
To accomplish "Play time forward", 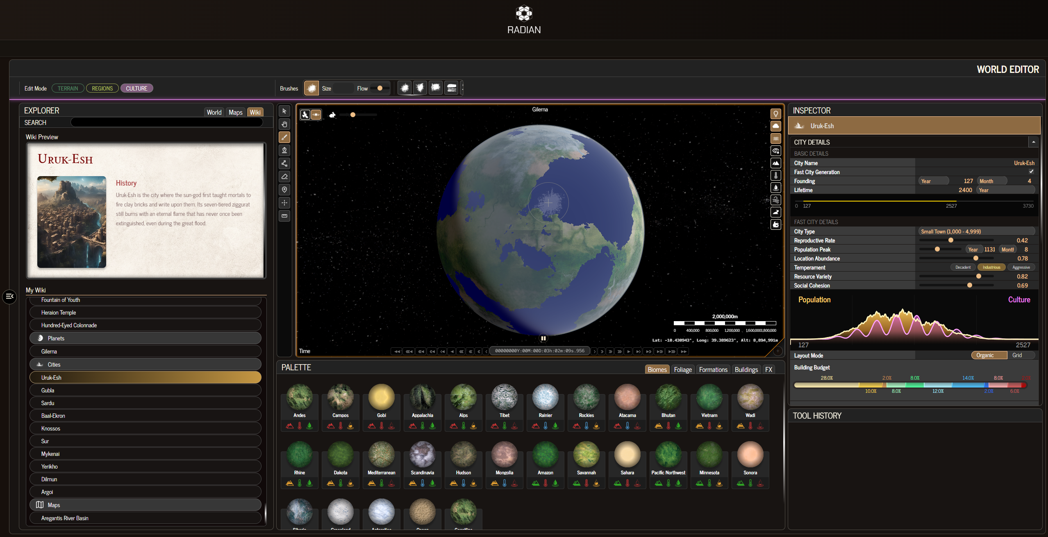I will tap(628, 351).
